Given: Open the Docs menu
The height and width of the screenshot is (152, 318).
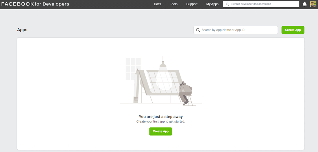Looking at the screenshot, I should [x=158, y=4].
